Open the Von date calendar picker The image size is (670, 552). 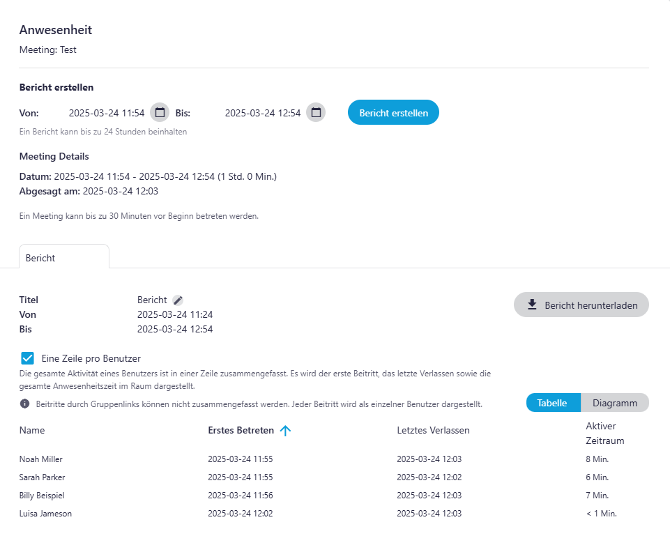pyautogui.click(x=160, y=112)
